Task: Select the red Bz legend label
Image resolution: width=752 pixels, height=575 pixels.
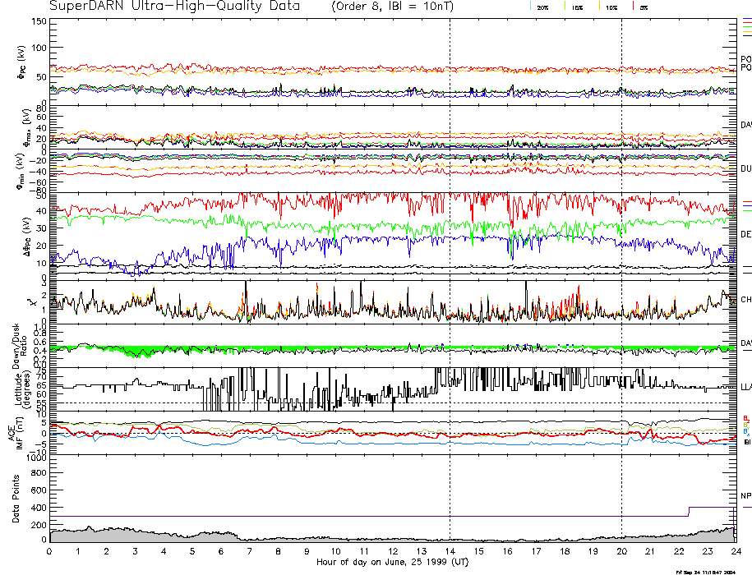Action: click(x=746, y=418)
